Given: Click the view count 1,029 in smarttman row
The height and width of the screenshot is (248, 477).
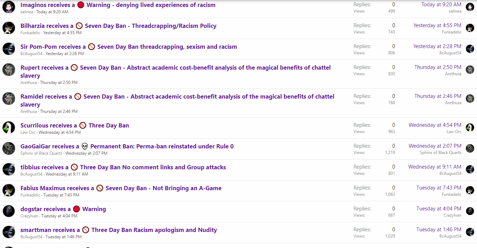Looking at the screenshot, I should (x=390, y=236).
